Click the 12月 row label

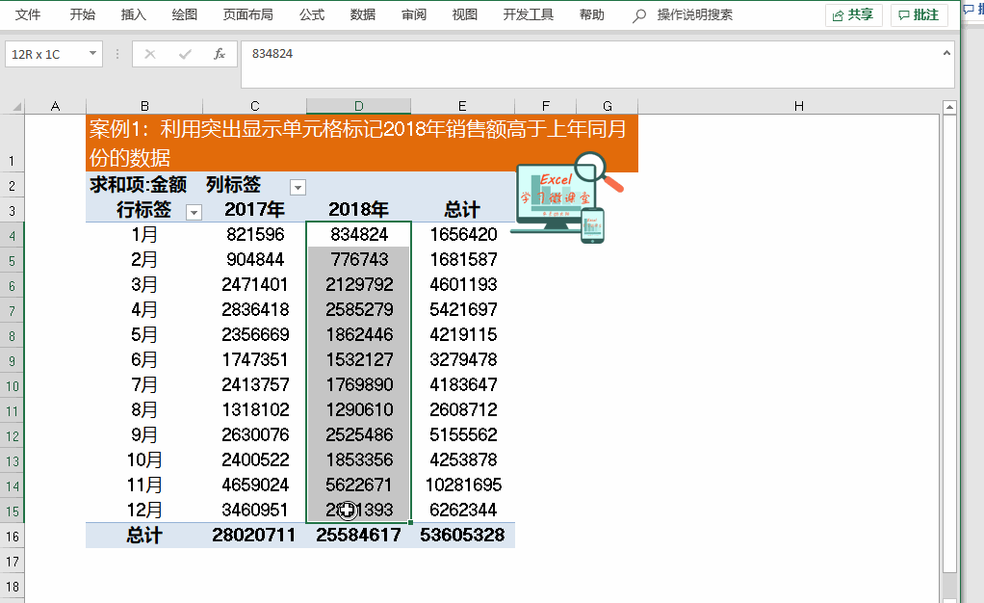[144, 510]
